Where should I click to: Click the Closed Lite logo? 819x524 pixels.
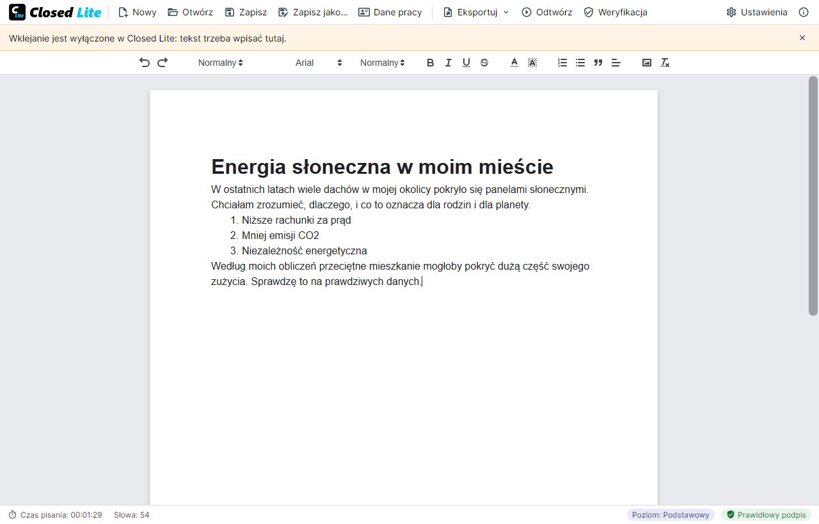(x=55, y=12)
